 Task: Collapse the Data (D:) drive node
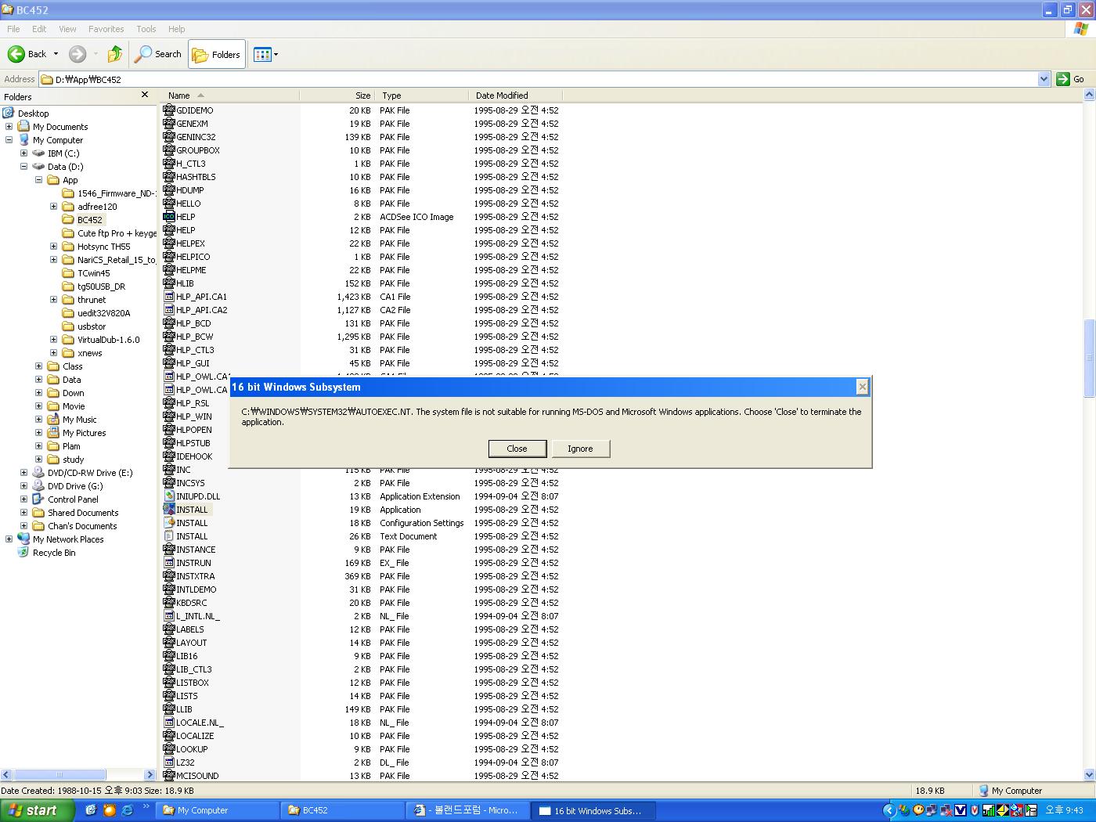pos(24,167)
